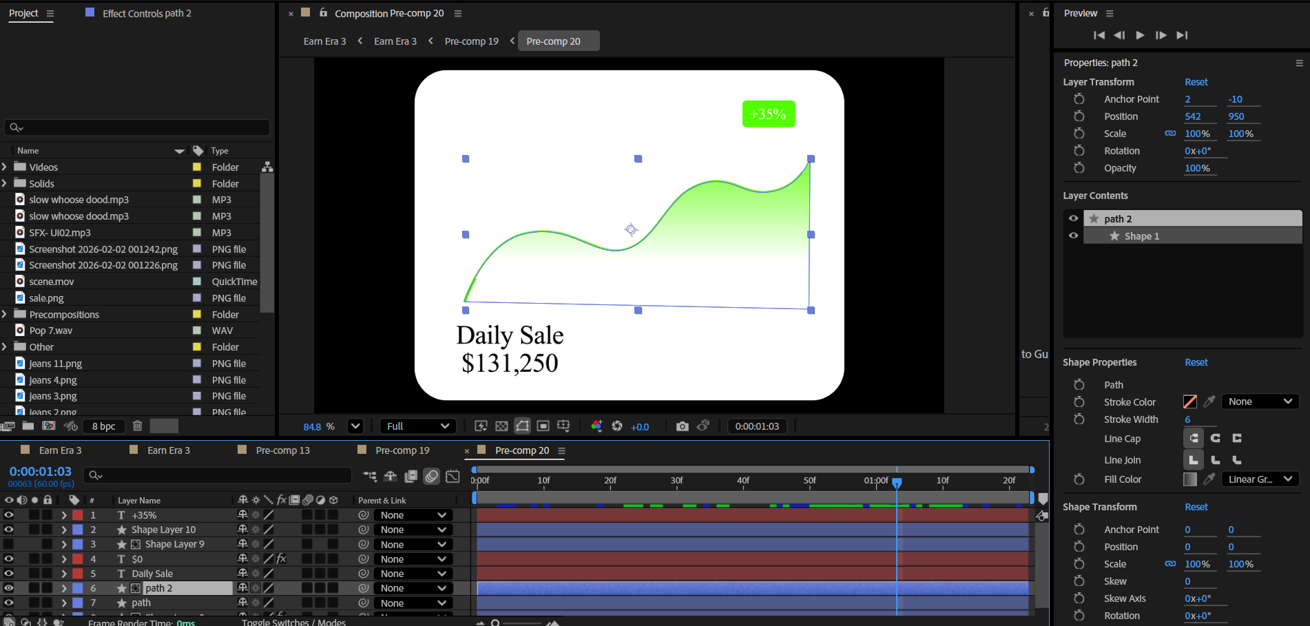This screenshot has height=626, width=1310.
Task: Toggle visibility of Shape 1 in Layer Contents
Action: (x=1073, y=236)
